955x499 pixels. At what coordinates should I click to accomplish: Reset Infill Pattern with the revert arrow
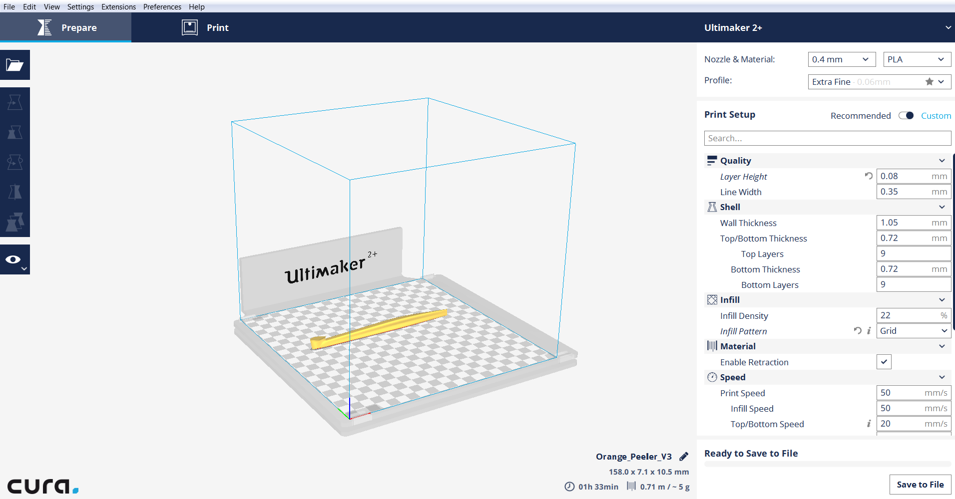coord(858,330)
